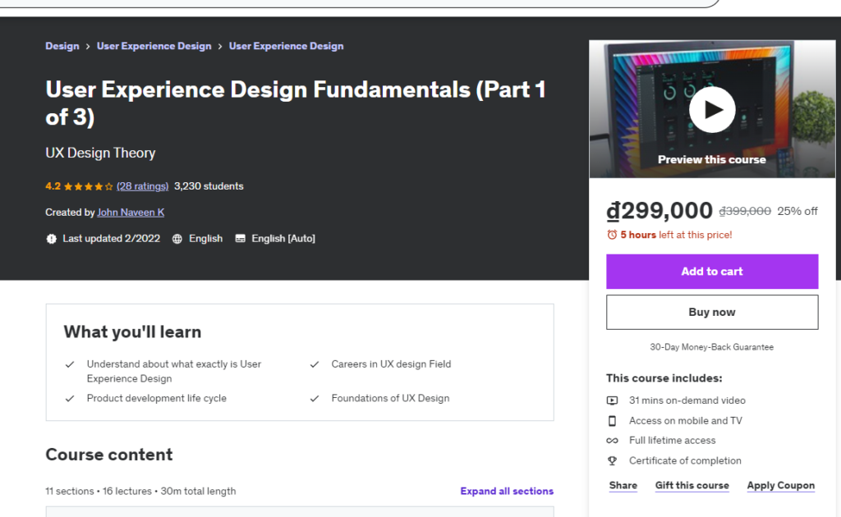The height and width of the screenshot is (517, 841).
Task: Open the 28 ratings link
Action: (142, 186)
